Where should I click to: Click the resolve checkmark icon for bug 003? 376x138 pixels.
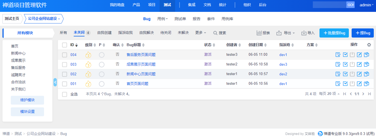pos(345,64)
